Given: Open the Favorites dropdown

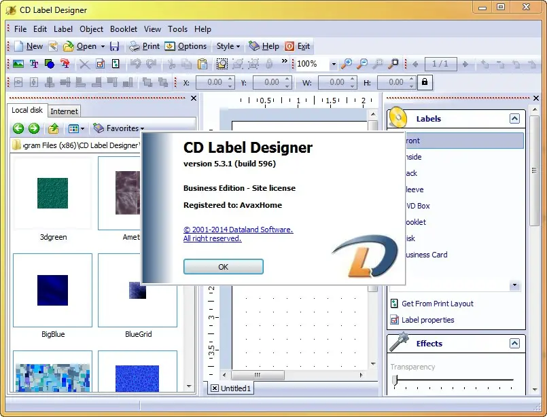Looking at the screenshot, I should (119, 128).
